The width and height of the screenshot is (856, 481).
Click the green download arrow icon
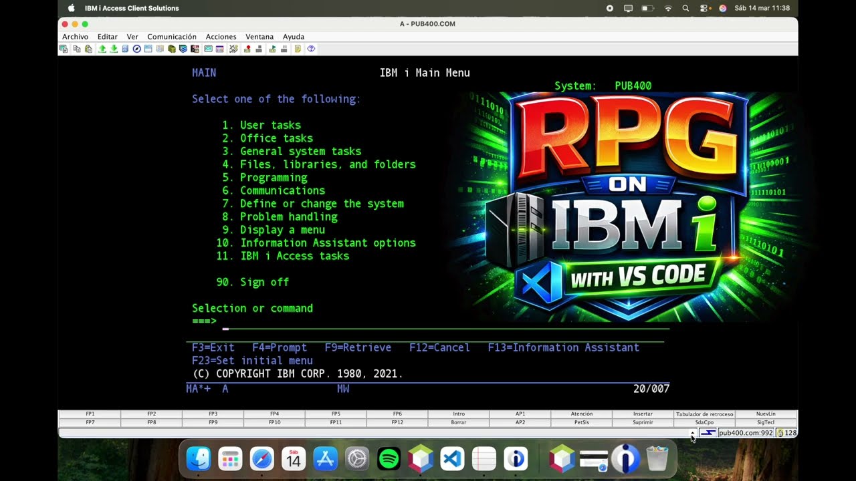(114, 49)
